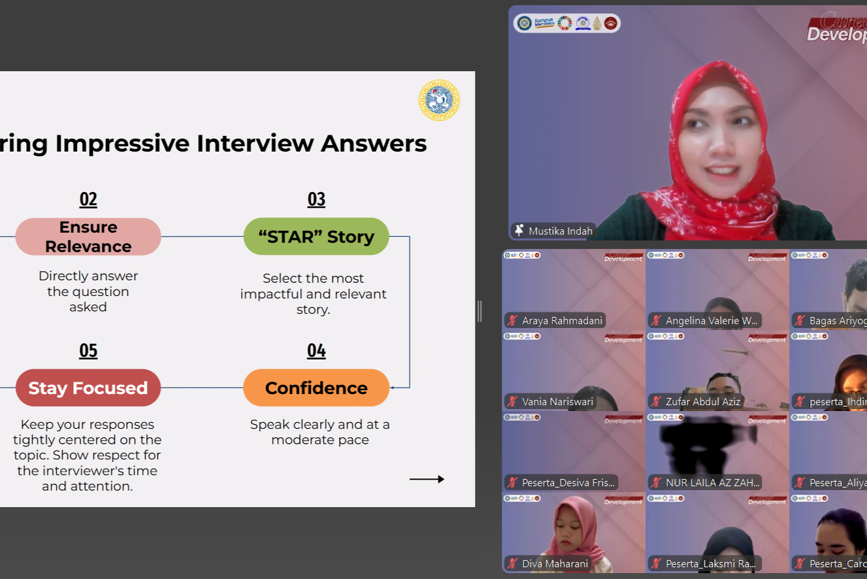Select Vania Nariswari's video tile

[574, 371]
